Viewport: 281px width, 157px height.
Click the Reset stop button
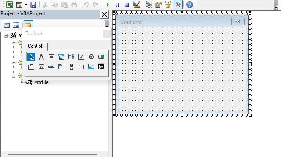(x=127, y=5)
